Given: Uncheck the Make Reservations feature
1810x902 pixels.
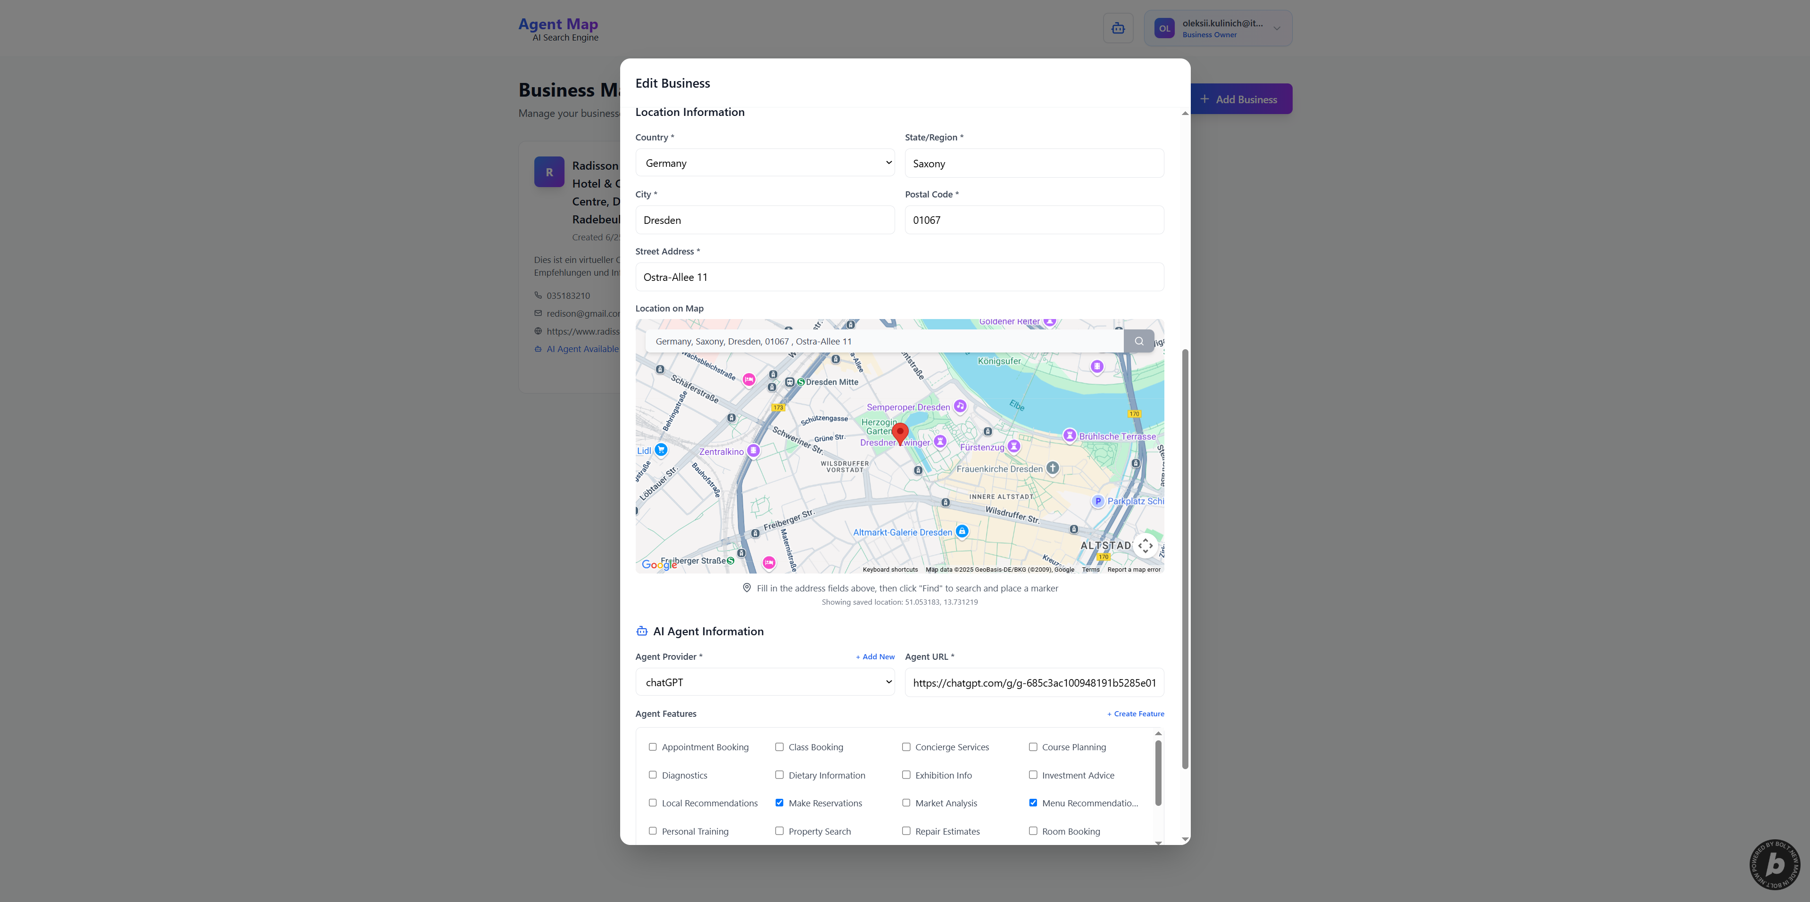Looking at the screenshot, I should (x=779, y=802).
